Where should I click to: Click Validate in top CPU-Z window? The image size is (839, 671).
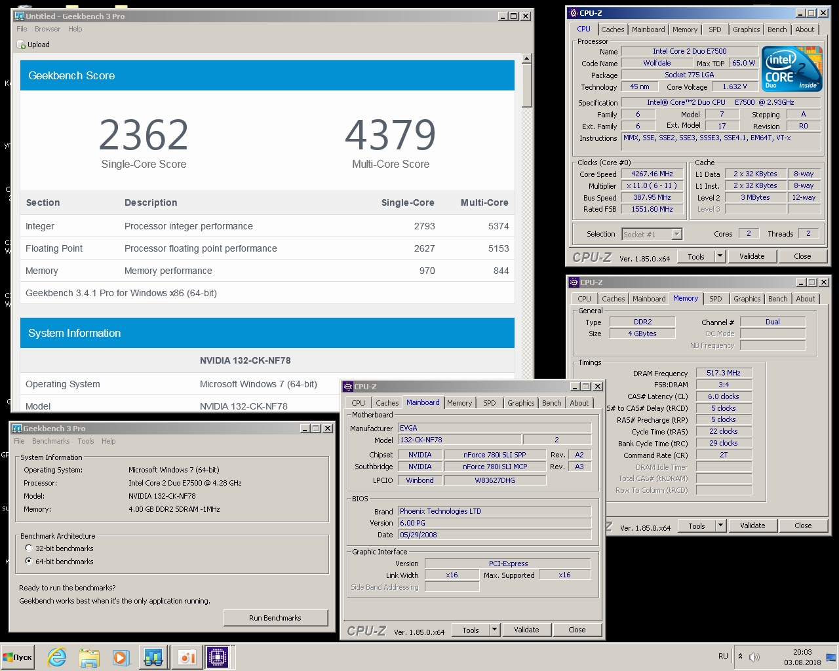752,256
